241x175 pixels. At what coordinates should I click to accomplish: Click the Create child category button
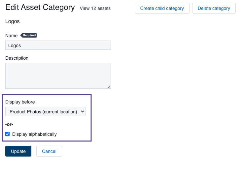tap(162, 8)
